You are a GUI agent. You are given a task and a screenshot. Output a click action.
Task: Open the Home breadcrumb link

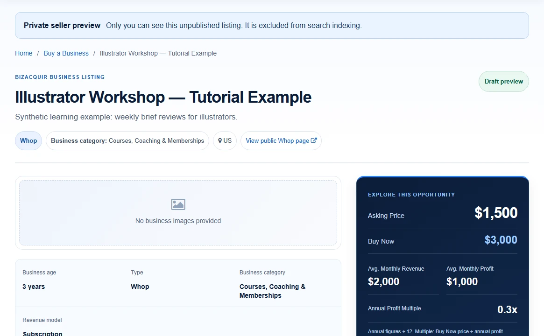24,53
